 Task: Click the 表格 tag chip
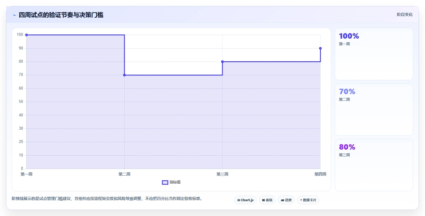[267, 200]
